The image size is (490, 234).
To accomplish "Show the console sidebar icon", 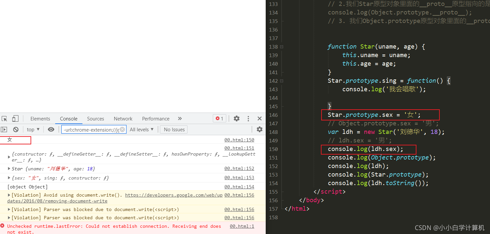I will click(x=4, y=130).
